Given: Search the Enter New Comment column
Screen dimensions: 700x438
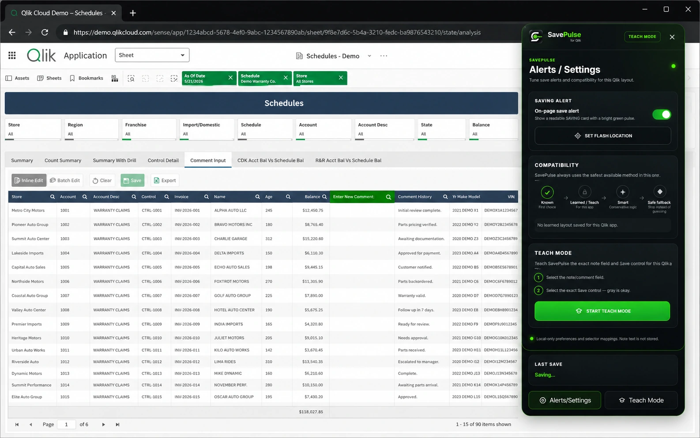Looking at the screenshot, I should (388, 197).
